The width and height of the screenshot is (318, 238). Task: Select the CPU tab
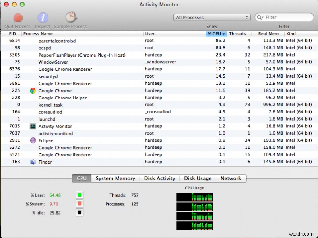tap(81, 178)
